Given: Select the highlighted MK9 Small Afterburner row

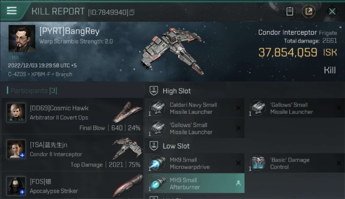Looking at the screenshot, I should pyautogui.click(x=195, y=183).
